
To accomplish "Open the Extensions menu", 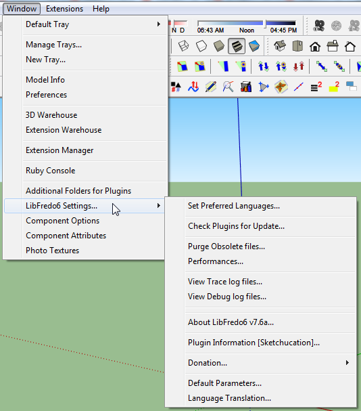I will pyautogui.click(x=64, y=9).
